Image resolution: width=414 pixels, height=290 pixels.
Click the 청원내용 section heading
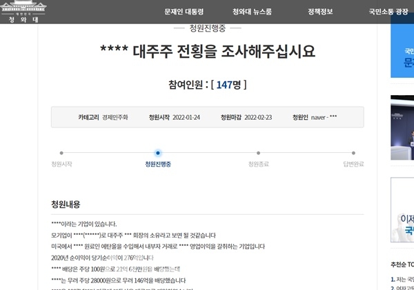(66, 205)
